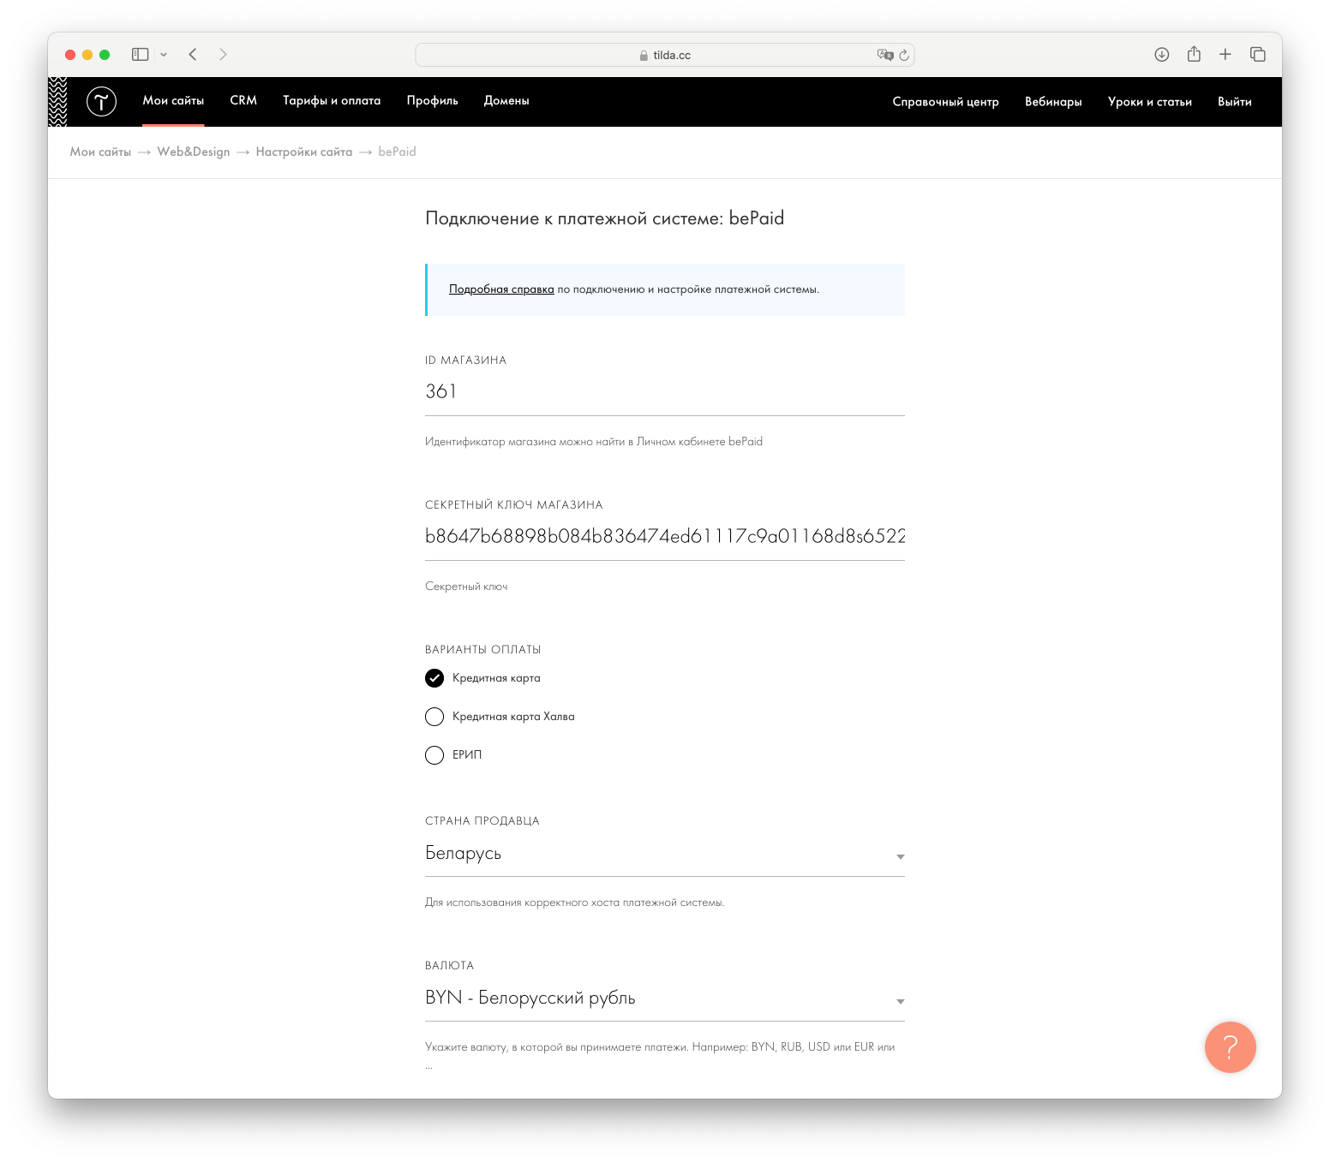Open the orange help question-mark bubble

coord(1230,1046)
